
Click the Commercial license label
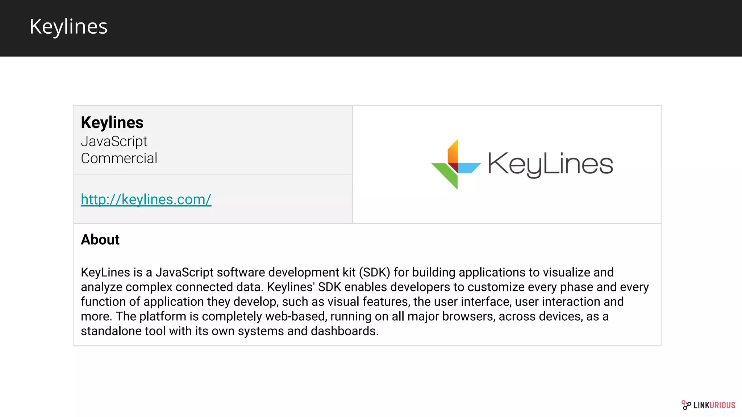click(x=119, y=158)
